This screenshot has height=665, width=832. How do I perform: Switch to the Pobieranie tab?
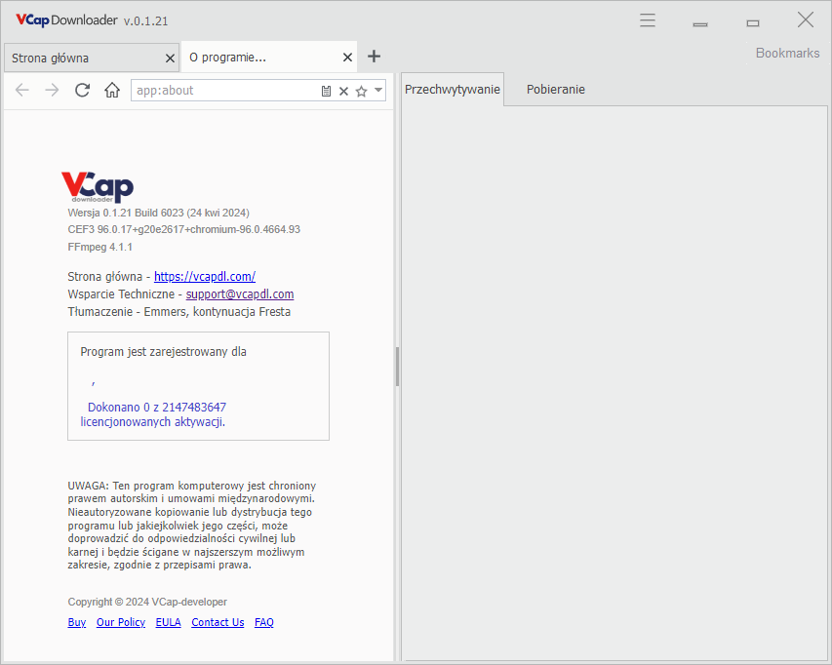click(556, 89)
